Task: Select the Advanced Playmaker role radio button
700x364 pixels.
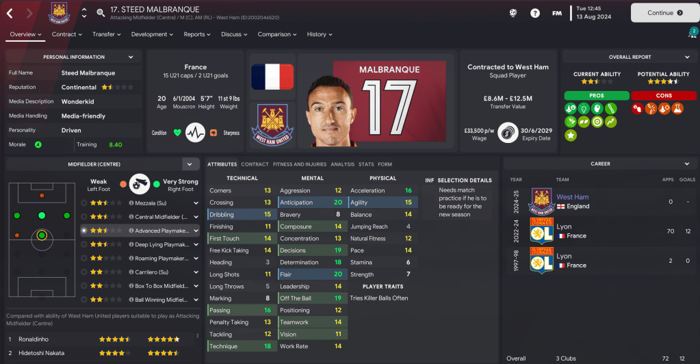Action: [x=84, y=231]
